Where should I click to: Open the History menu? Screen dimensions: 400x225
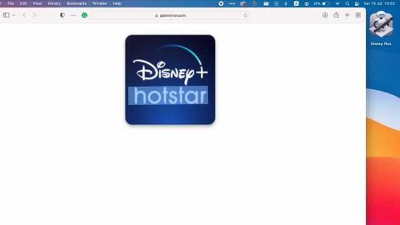54,4
